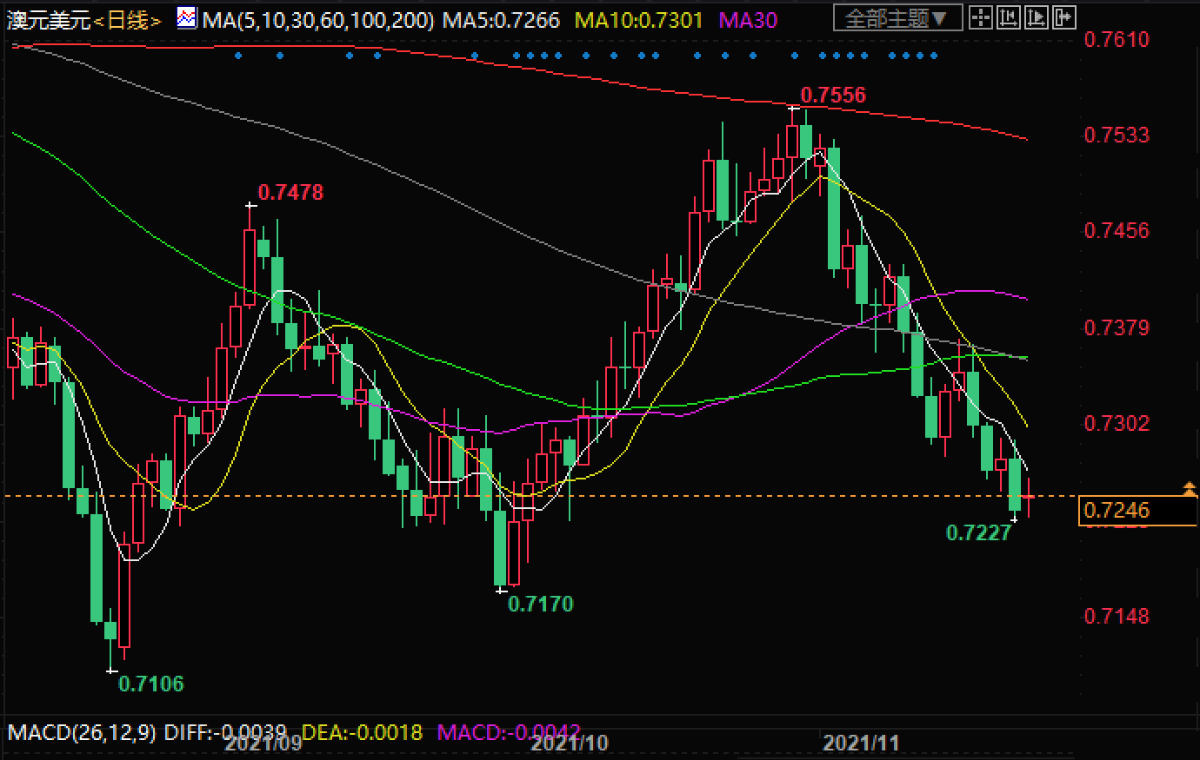Screen dimensions: 1200x760
Task: Click the MACD DEA:-0.0018 value label
Action: click(x=362, y=732)
